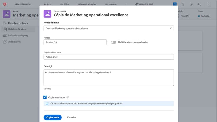This screenshot has width=217, height=122.
Task: Click the info icon next to Copiar resultados
Action: [68, 97]
